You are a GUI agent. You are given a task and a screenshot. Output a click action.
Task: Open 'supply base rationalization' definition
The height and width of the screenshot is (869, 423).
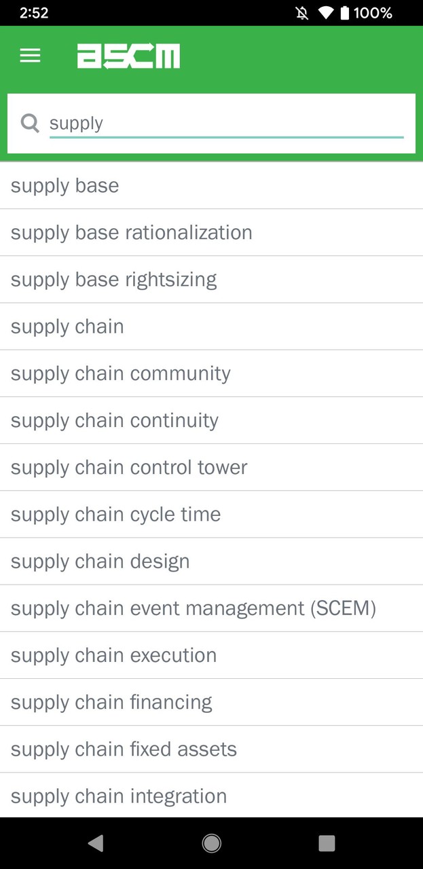click(x=131, y=232)
